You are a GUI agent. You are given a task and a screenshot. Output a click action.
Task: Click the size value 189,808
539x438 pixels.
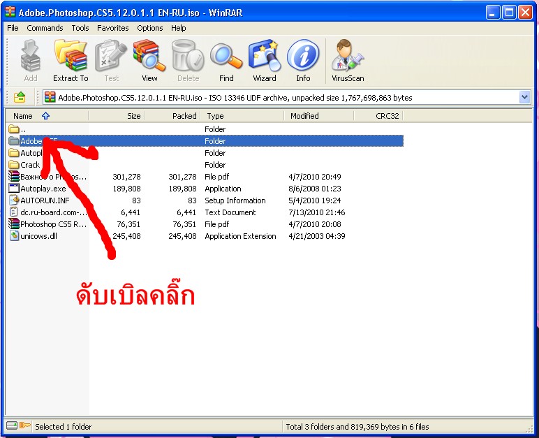[x=126, y=189]
